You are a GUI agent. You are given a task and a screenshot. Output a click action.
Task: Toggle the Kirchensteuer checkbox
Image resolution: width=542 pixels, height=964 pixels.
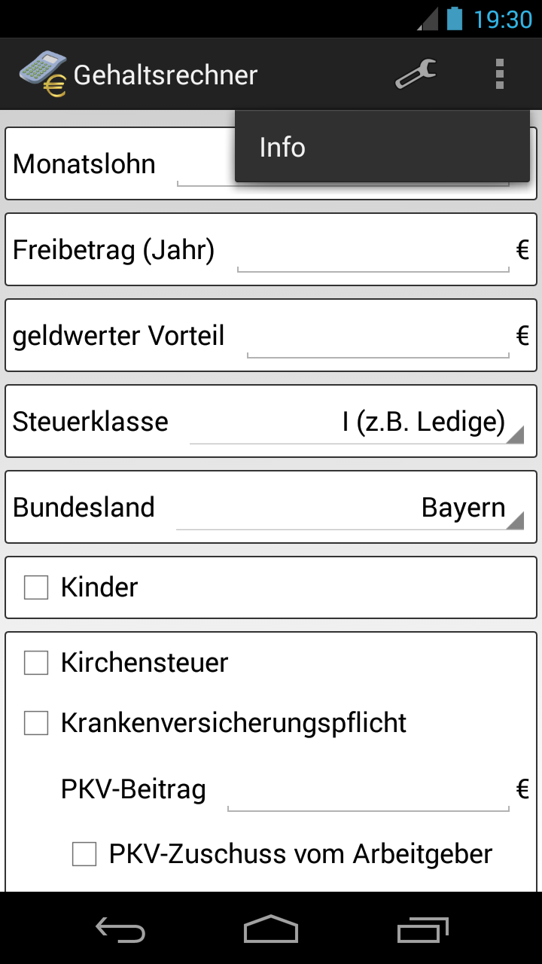tap(35, 662)
